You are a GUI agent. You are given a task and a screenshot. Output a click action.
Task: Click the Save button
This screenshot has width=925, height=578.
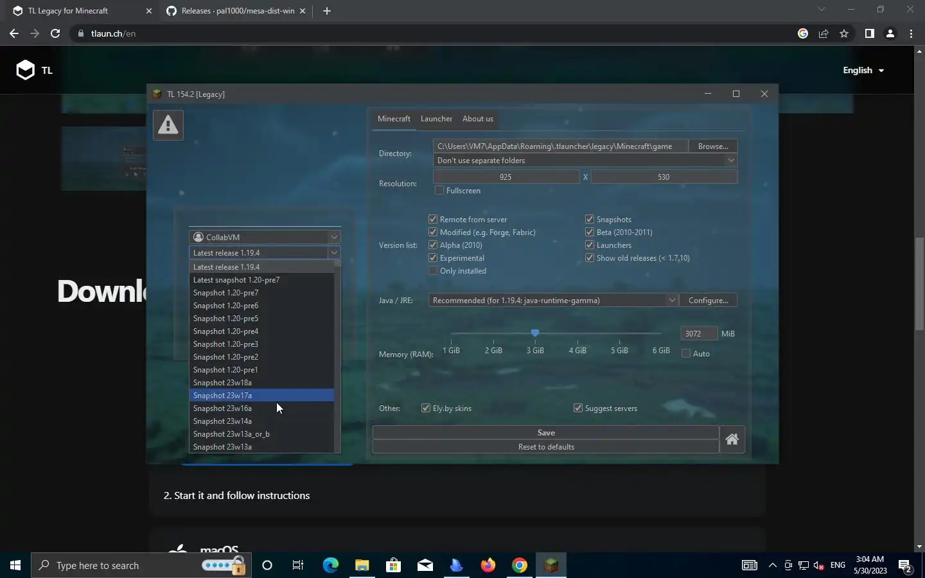[546, 432]
